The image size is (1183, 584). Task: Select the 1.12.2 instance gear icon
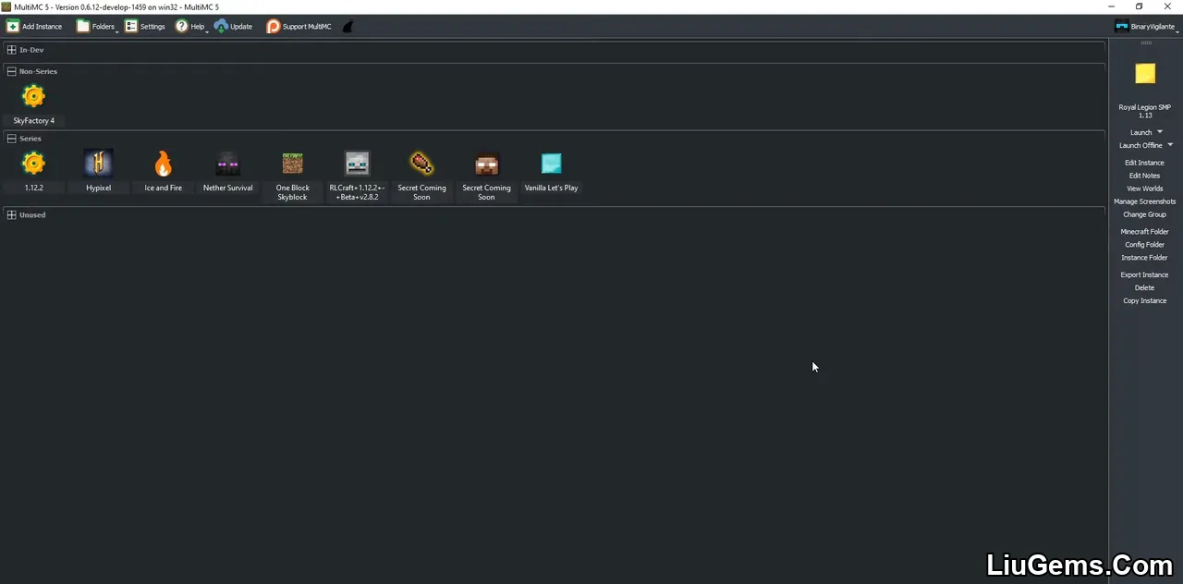point(33,164)
